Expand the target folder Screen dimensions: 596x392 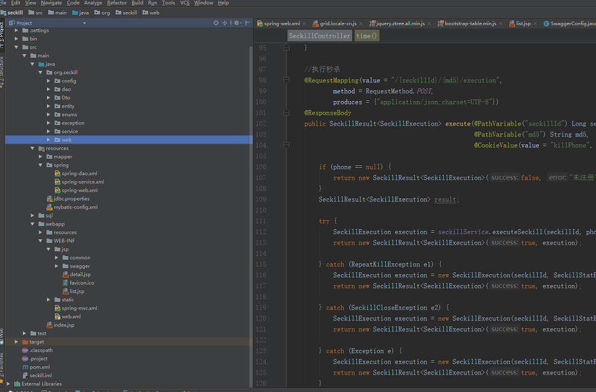point(17,341)
